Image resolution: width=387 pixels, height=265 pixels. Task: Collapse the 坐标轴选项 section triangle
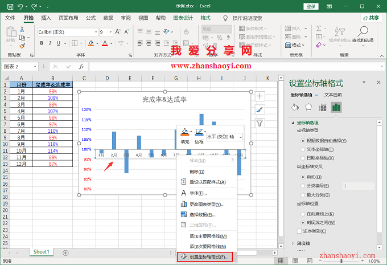[293, 123]
